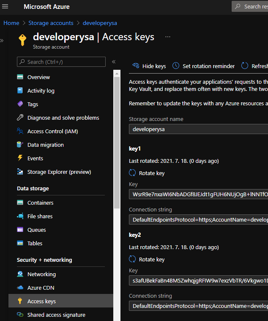Select the key2 Connection string field
Viewport: 268px width, 321px height.
(x=198, y=306)
